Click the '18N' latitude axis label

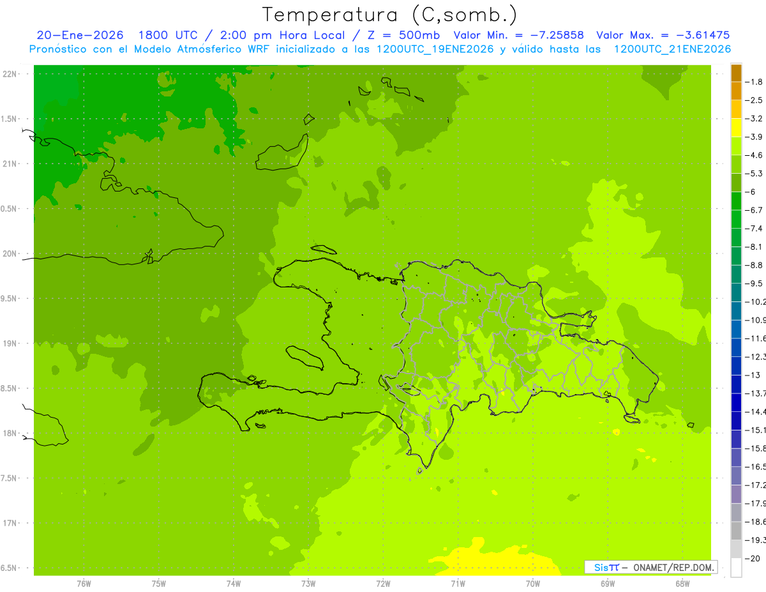(10, 433)
